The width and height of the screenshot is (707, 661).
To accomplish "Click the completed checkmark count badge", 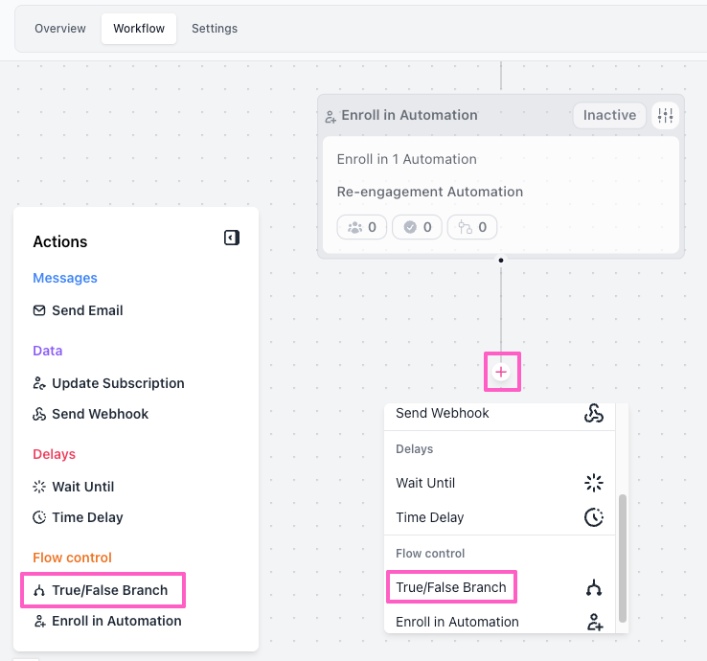I will coord(417,227).
